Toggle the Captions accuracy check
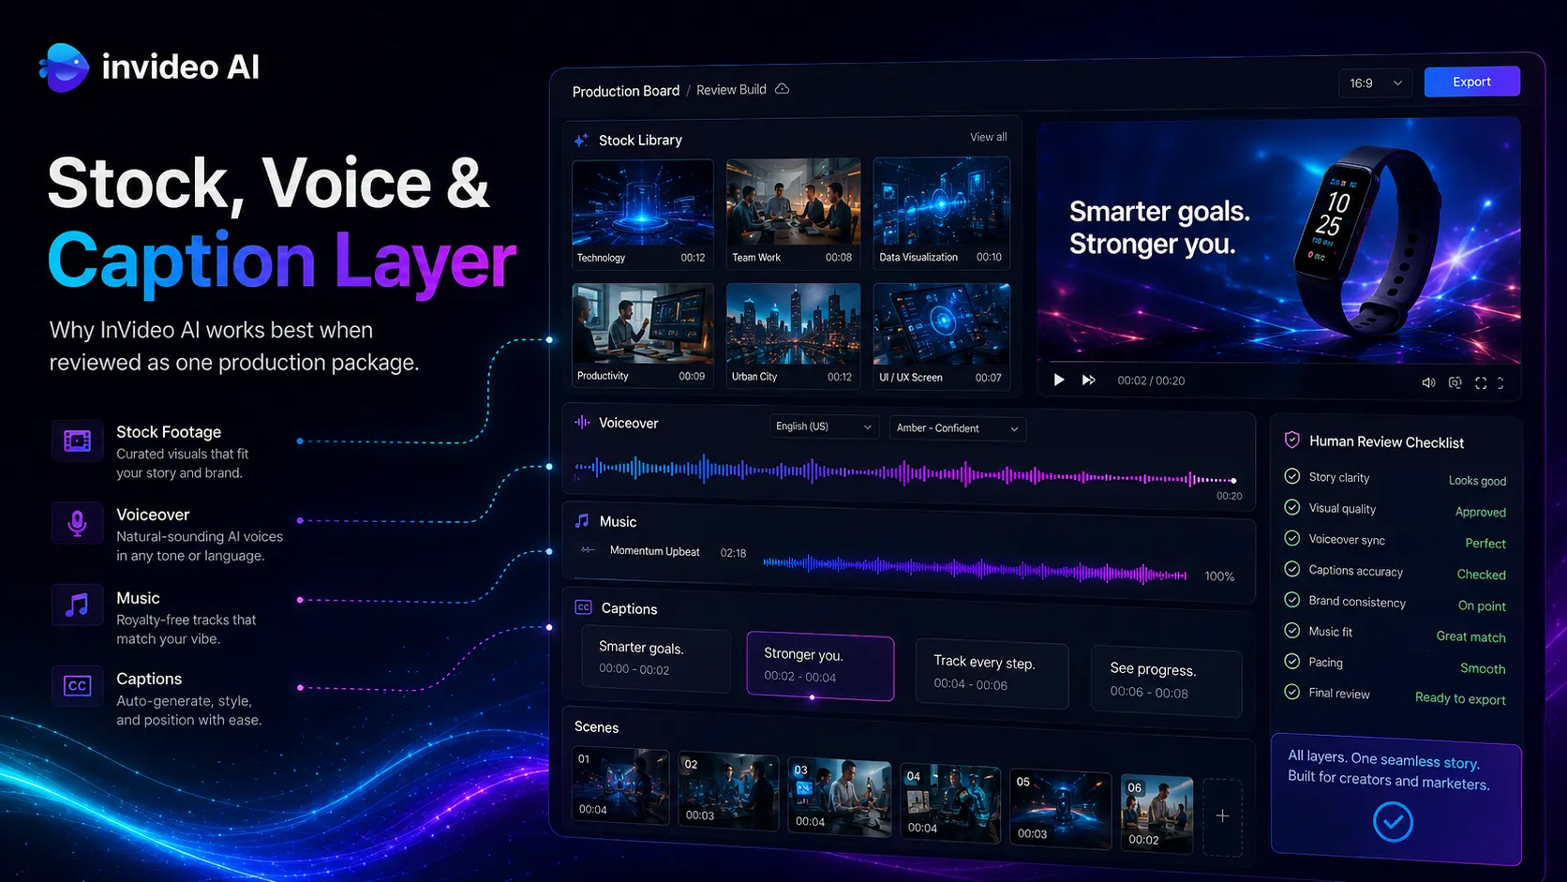 point(1291,569)
